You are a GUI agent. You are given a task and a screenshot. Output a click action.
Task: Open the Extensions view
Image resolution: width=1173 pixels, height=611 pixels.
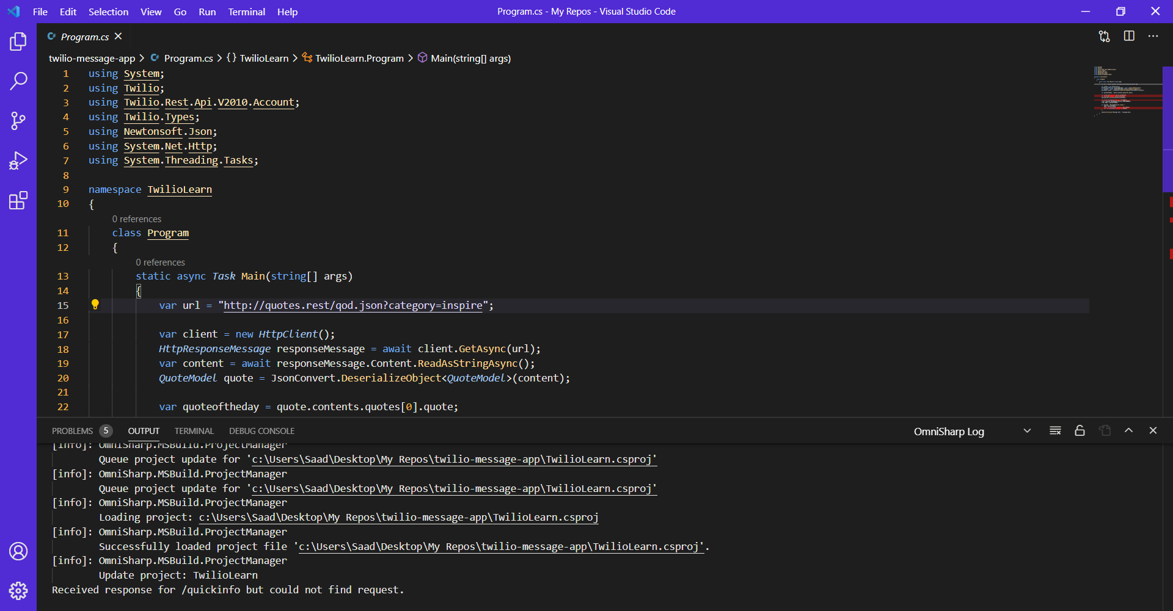coord(18,200)
